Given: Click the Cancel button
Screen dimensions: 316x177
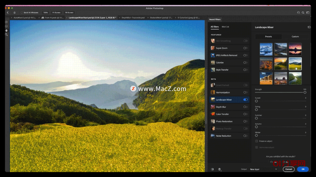Looking at the screenshot, I should click(289, 169).
